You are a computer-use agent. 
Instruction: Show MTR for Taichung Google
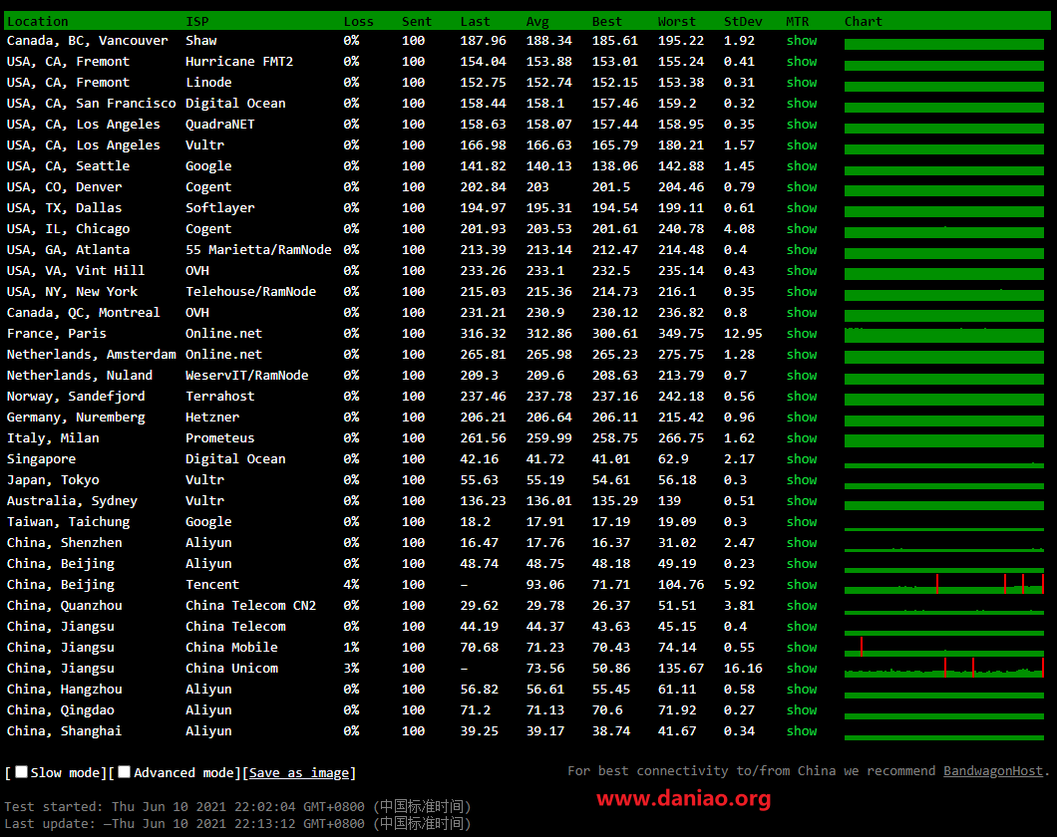coord(802,521)
